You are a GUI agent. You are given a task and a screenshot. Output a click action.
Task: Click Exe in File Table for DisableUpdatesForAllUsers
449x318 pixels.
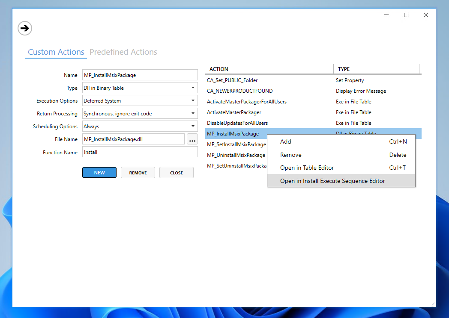pos(353,123)
